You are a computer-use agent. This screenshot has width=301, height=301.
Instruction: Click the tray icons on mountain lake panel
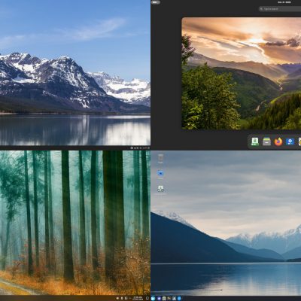tap(140, 148)
